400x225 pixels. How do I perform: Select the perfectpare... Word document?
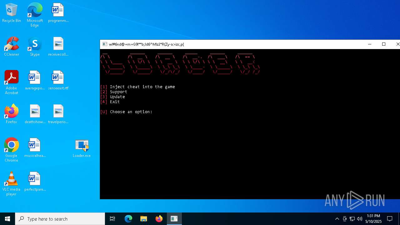tap(35, 182)
